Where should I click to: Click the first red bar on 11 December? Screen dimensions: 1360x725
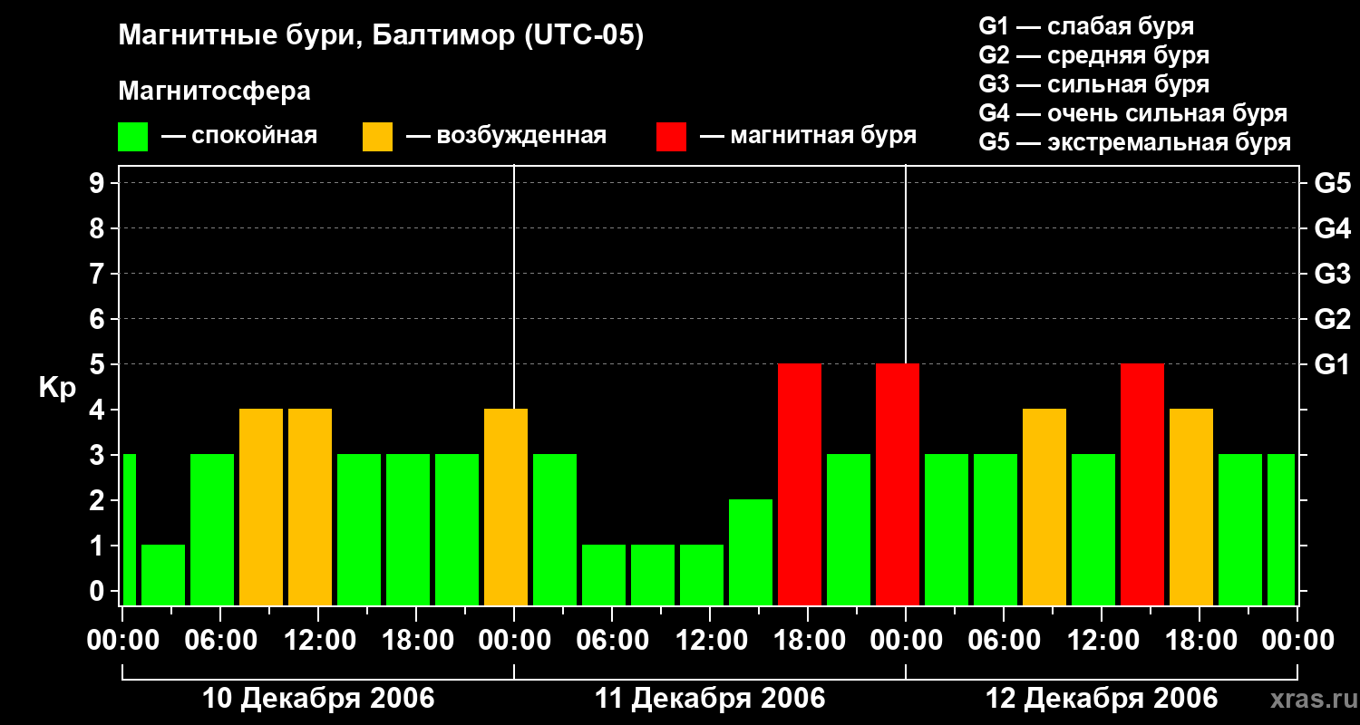coord(800,484)
